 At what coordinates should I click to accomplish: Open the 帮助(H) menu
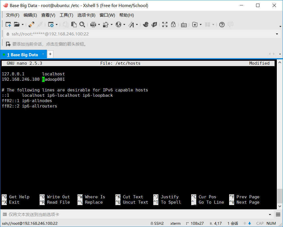pos(127,15)
